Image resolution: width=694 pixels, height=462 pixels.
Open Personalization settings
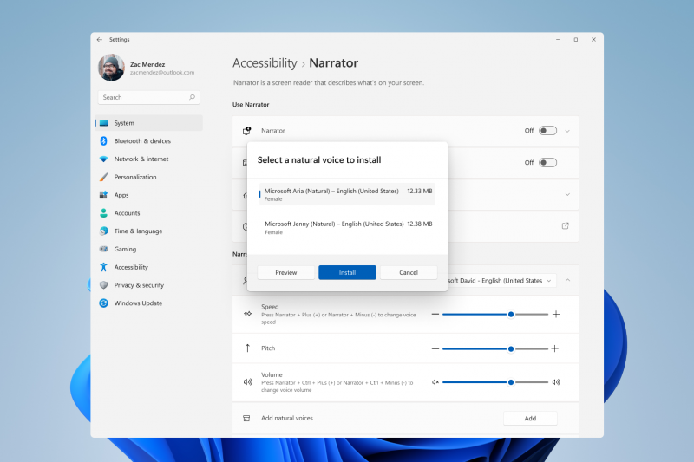coord(148,177)
